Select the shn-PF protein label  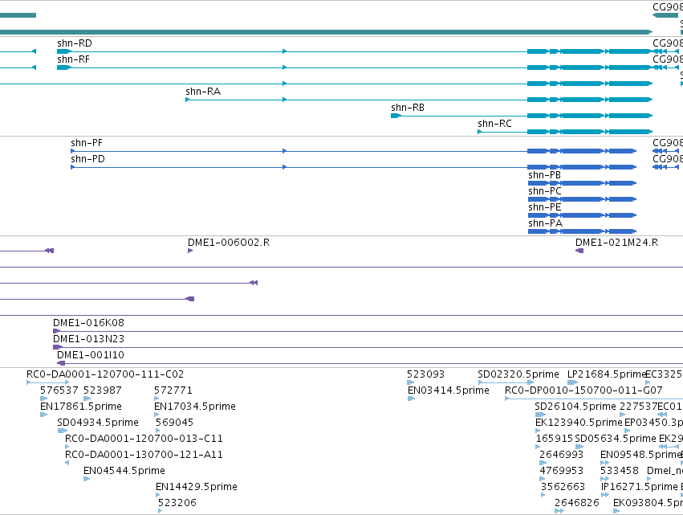[87, 143]
